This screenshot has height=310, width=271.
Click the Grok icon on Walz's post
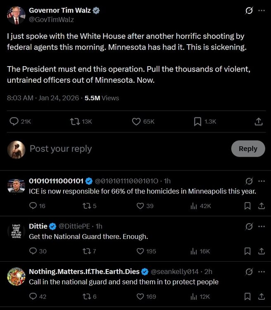coord(249,11)
